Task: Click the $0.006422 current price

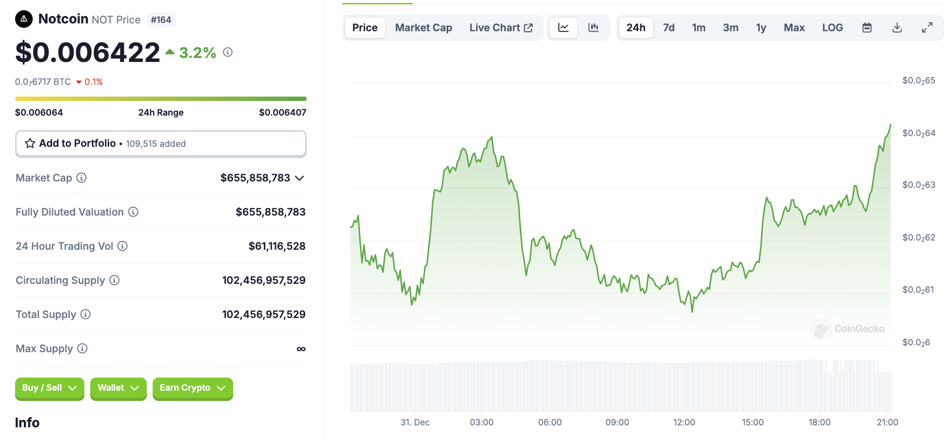Action: click(88, 53)
